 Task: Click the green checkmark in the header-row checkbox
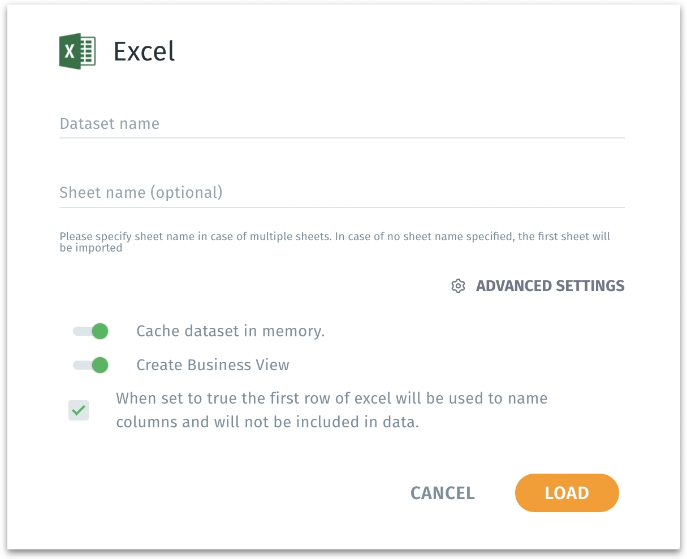pos(79,410)
